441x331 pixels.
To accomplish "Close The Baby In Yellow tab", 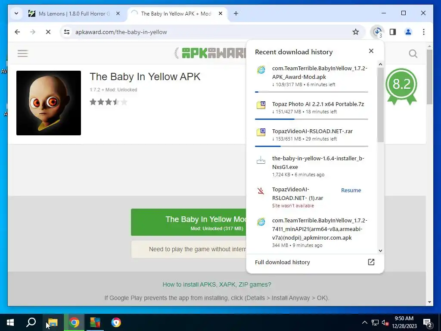I will [x=220, y=13].
